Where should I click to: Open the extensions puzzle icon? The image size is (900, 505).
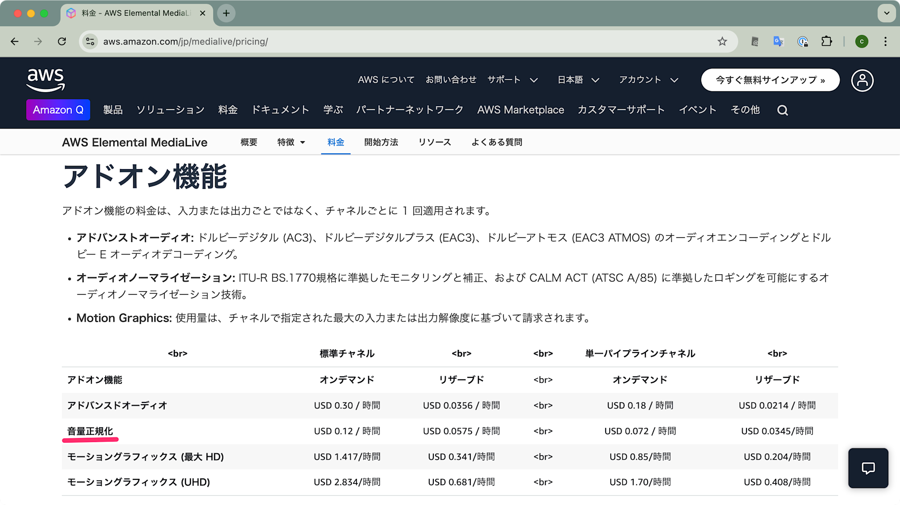(827, 41)
